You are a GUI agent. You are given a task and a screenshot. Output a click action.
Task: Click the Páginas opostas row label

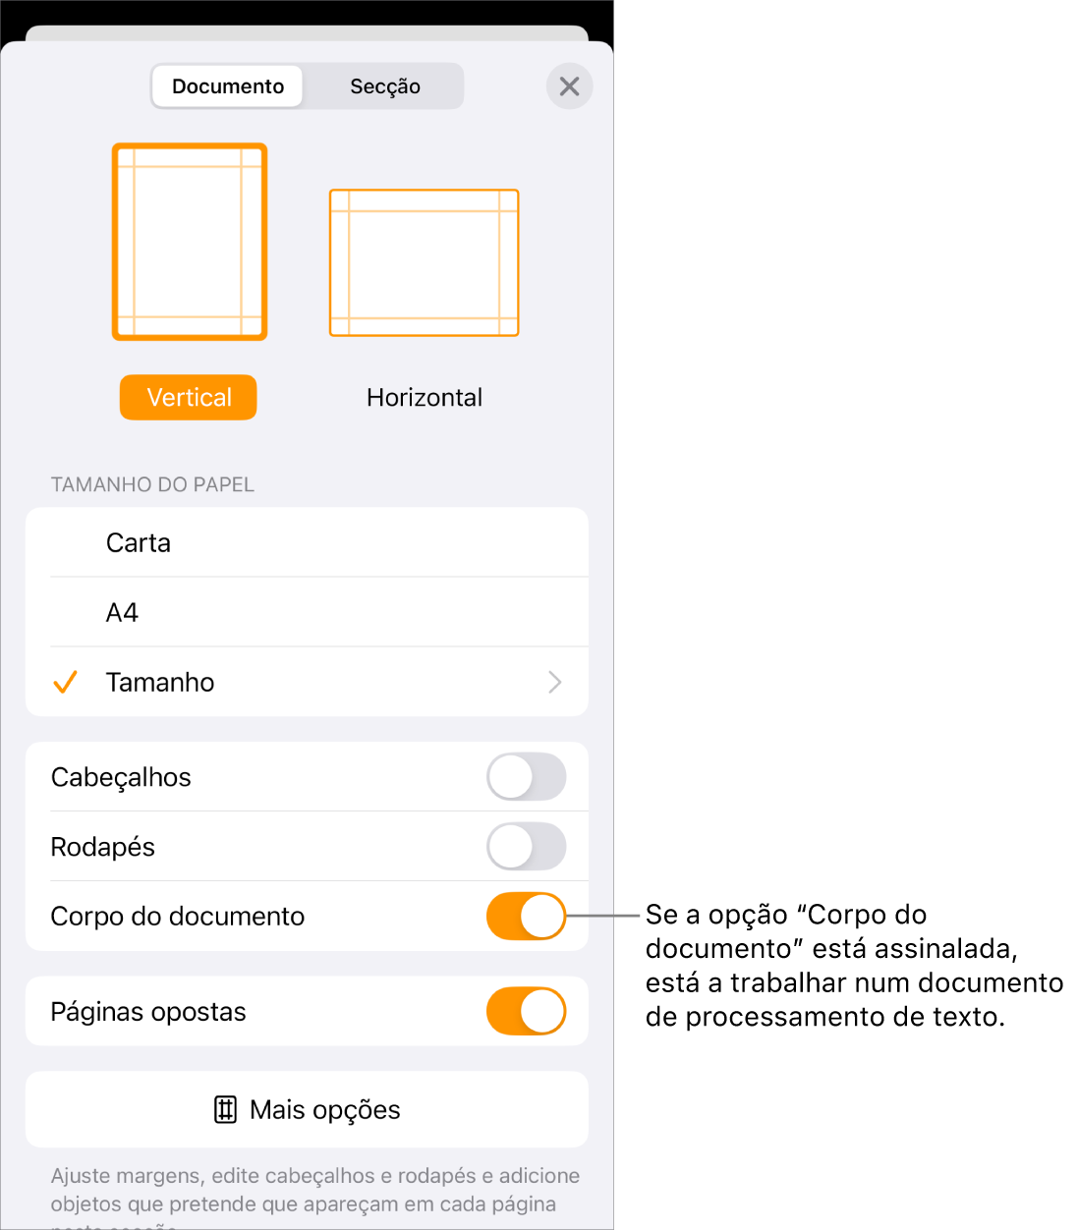click(x=148, y=1012)
